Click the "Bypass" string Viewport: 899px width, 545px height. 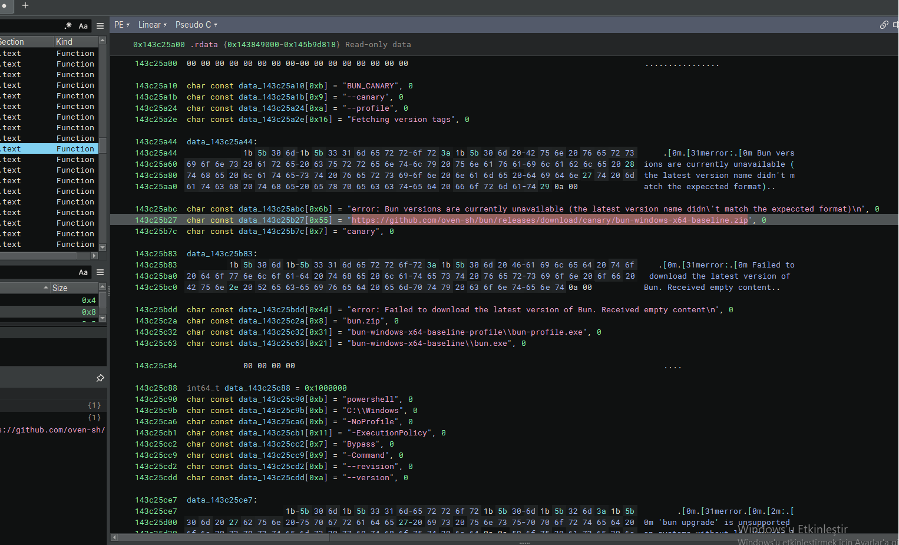361,444
